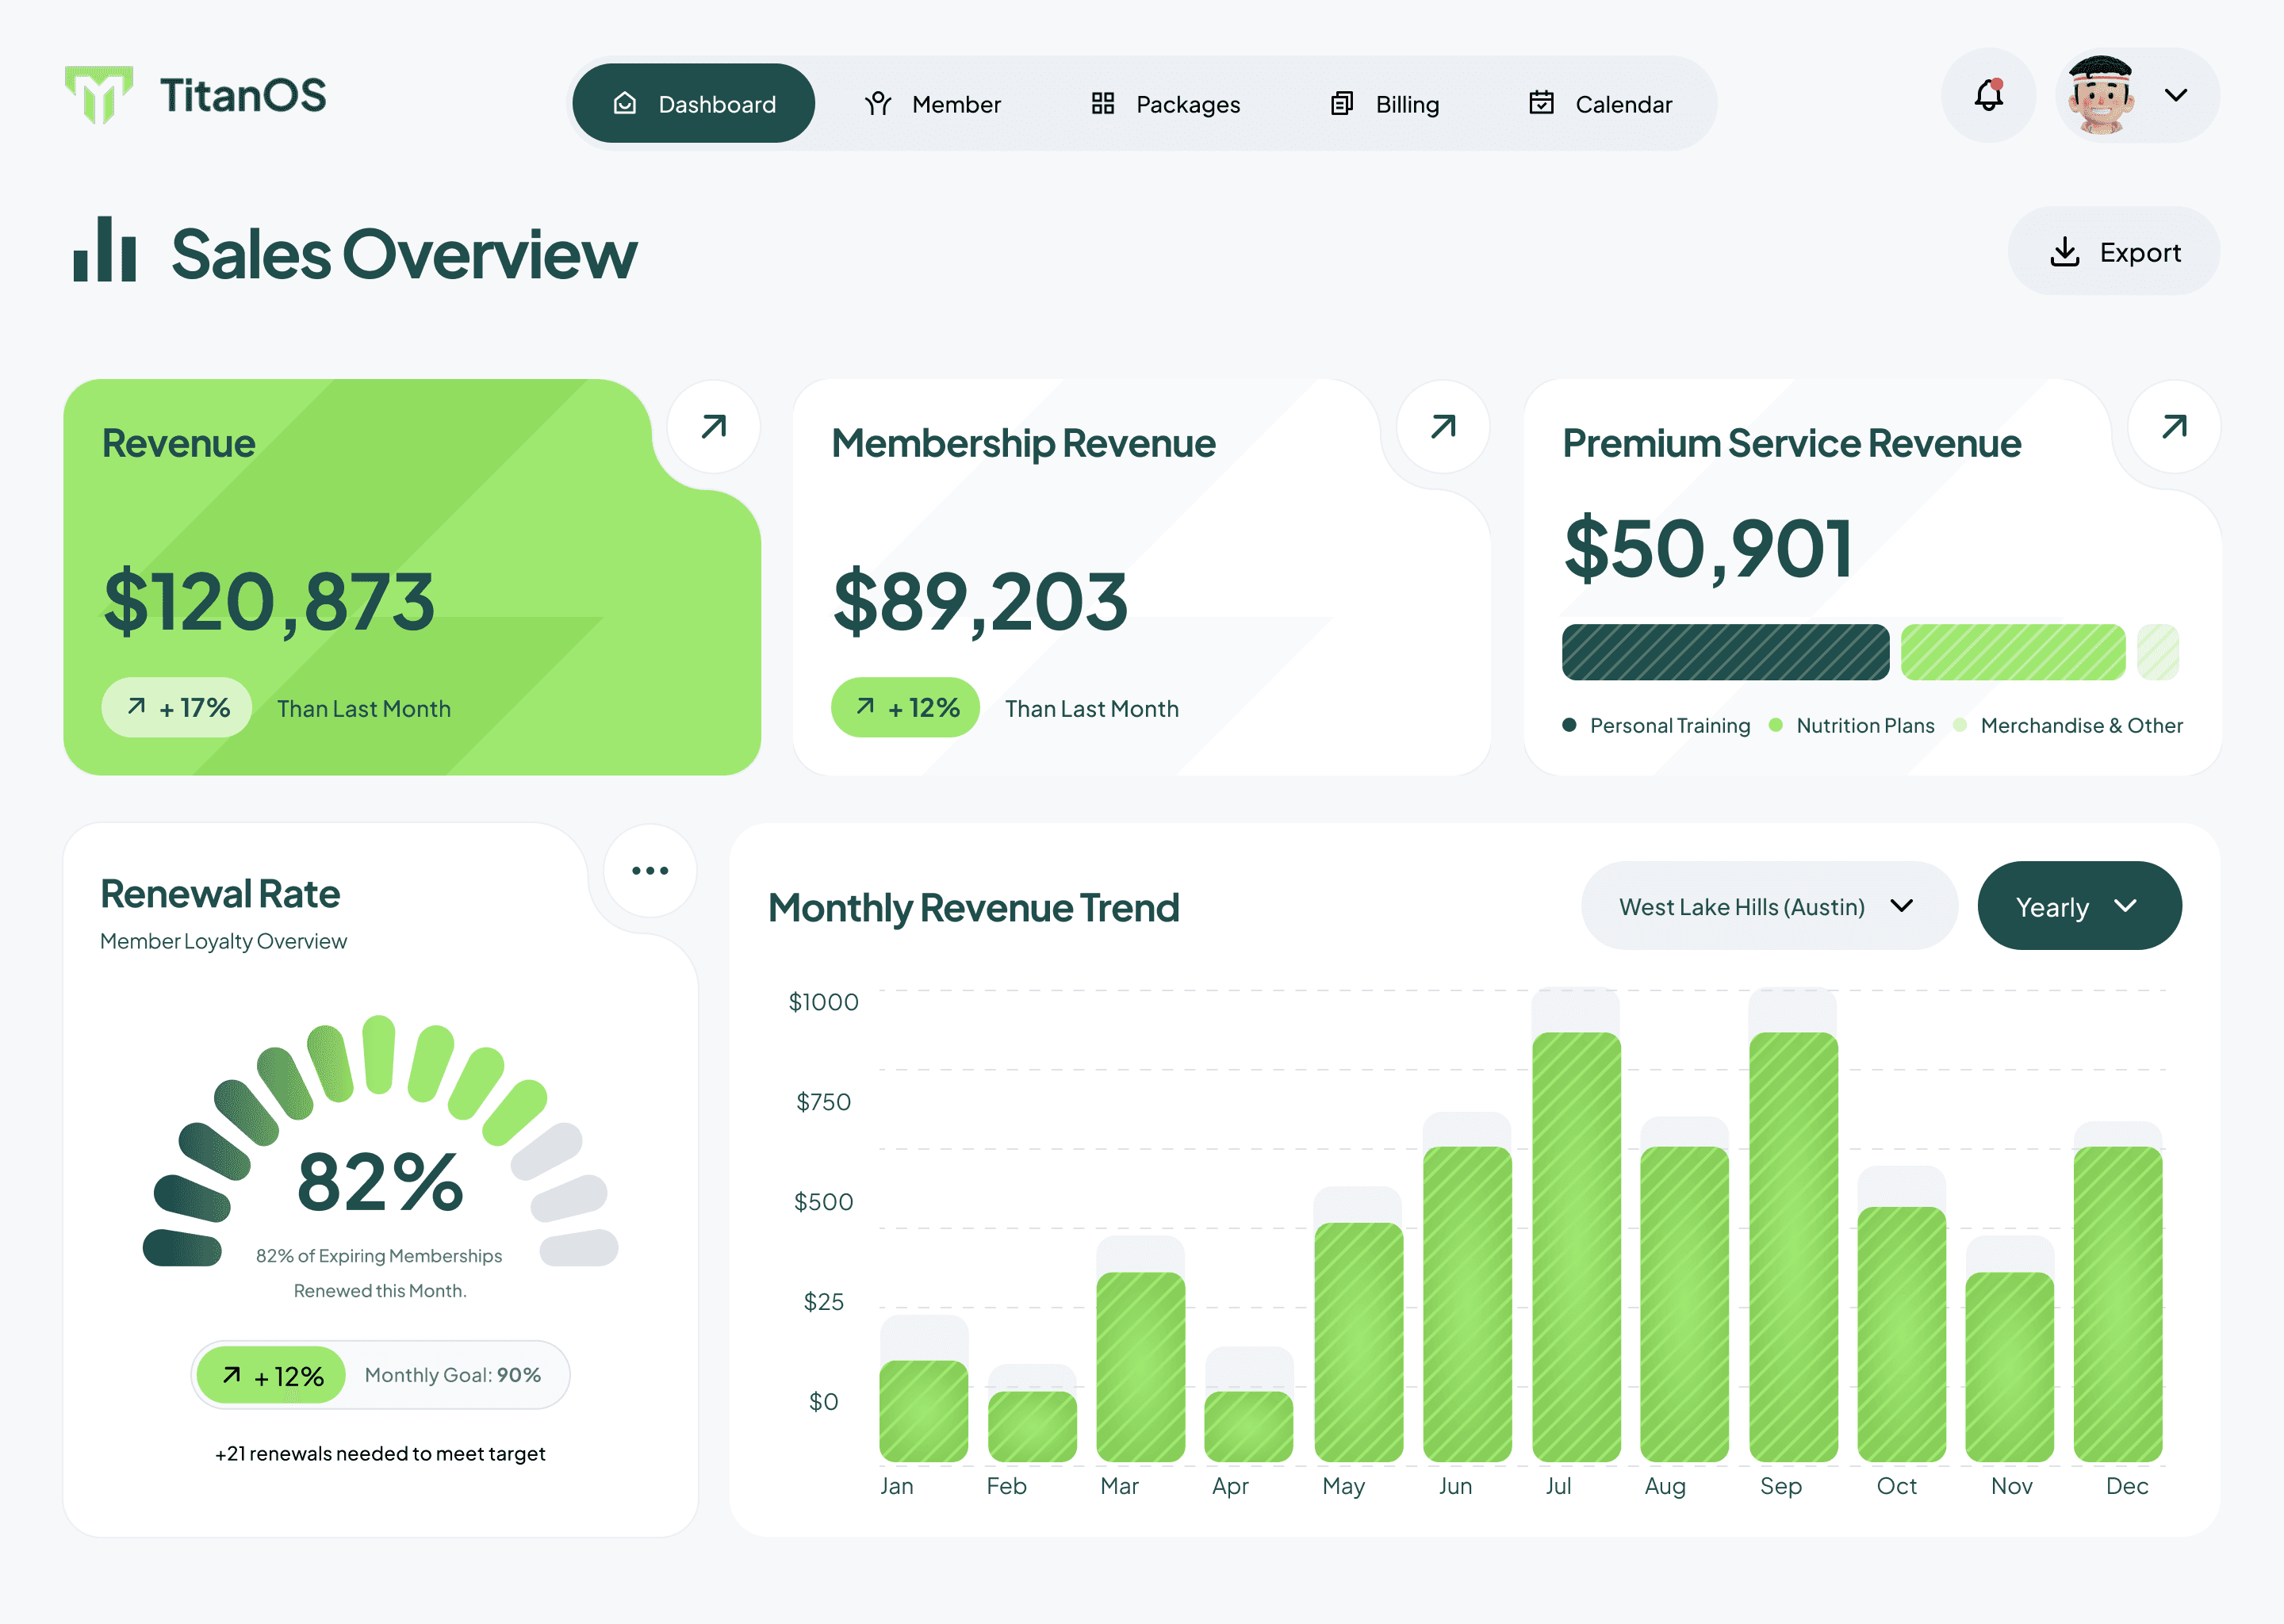Click the September revenue bar
The height and width of the screenshot is (1624, 2284).
pos(1793,1246)
